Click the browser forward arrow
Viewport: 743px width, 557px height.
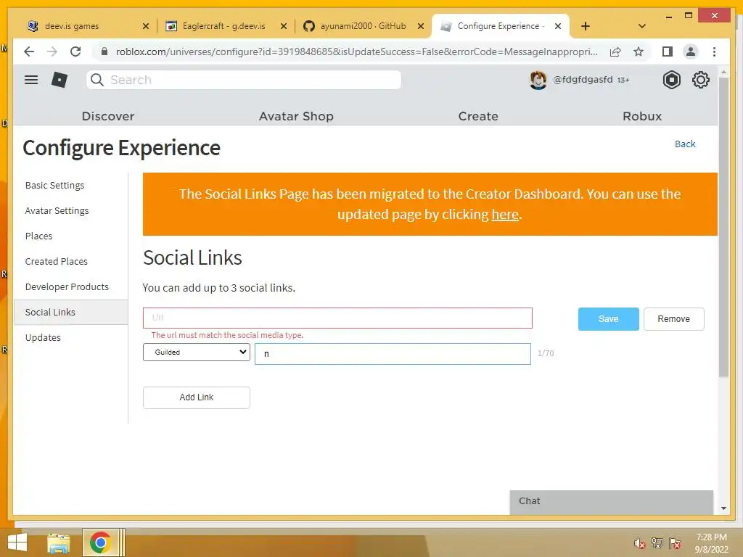[52, 51]
